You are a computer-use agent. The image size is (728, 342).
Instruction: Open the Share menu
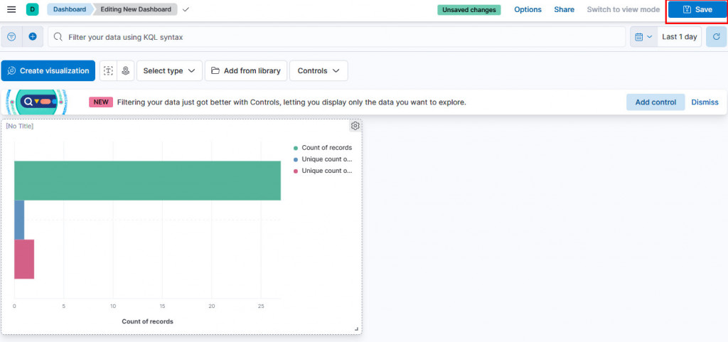[x=564, y=9]
